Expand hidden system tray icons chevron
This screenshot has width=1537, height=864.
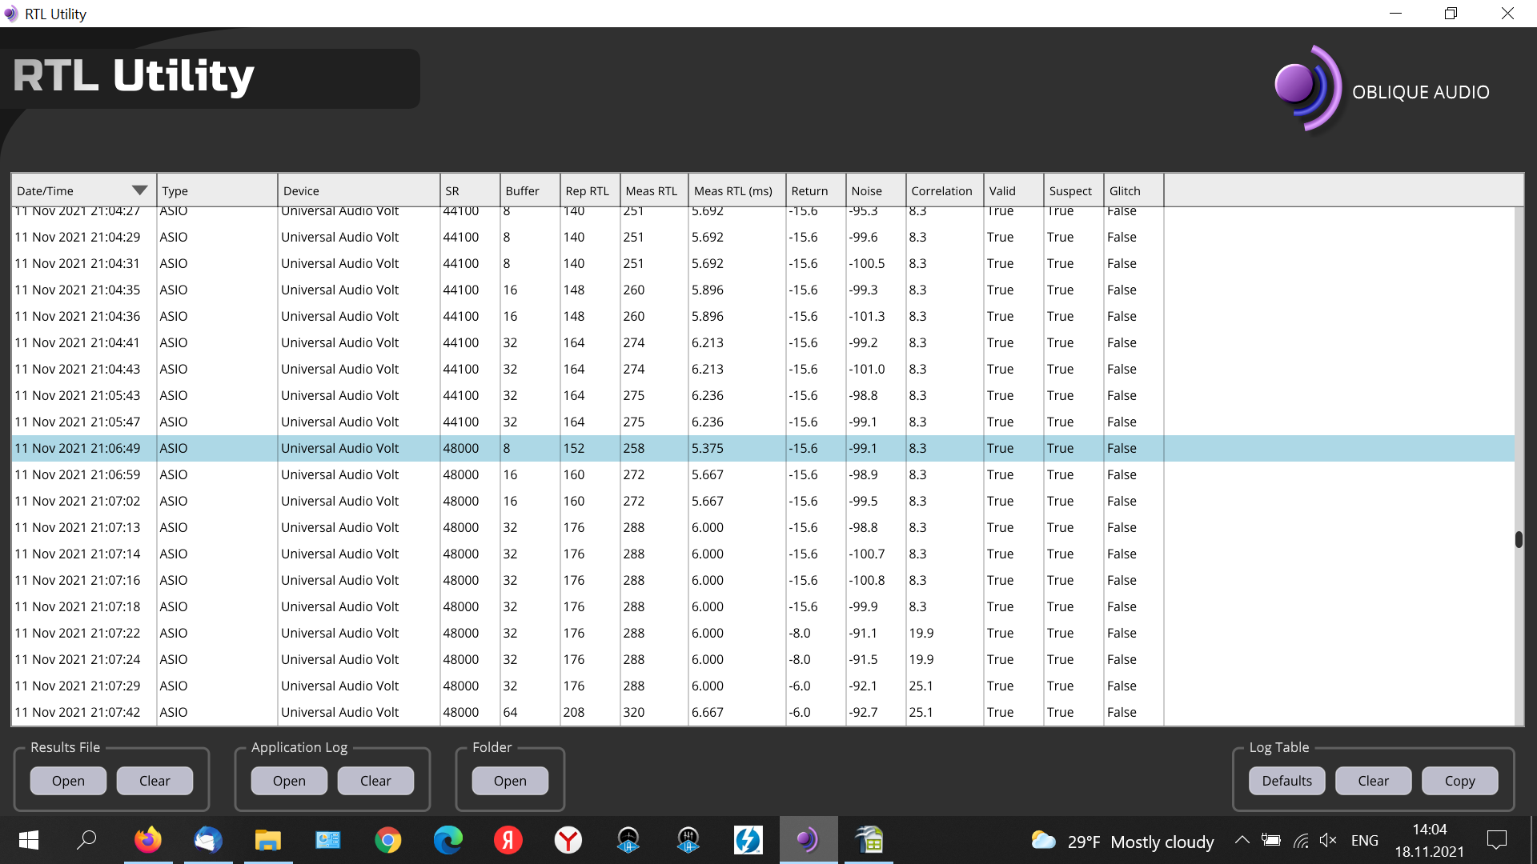click(1242, 840)
